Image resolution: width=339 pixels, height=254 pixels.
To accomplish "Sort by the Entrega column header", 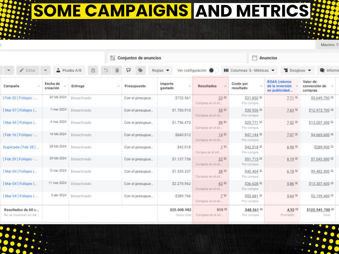I will click(x=95, y=86).
